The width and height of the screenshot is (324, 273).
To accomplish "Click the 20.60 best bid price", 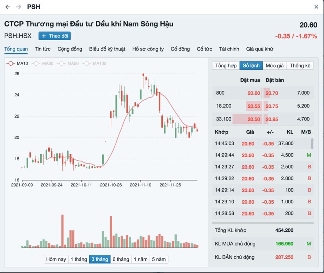I will point(254,93).
